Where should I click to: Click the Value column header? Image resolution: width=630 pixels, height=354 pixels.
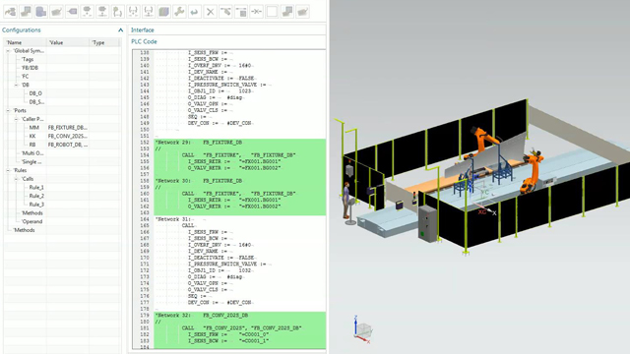tap(56, 42)
